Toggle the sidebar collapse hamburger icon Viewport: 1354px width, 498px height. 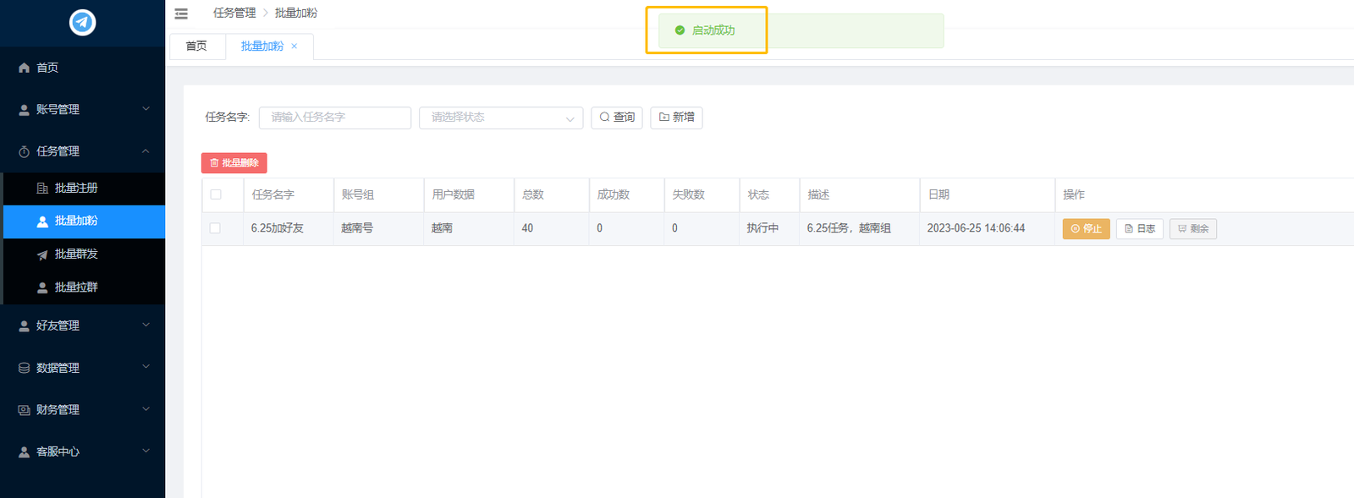pyautogui.click(x=181, y=14)
